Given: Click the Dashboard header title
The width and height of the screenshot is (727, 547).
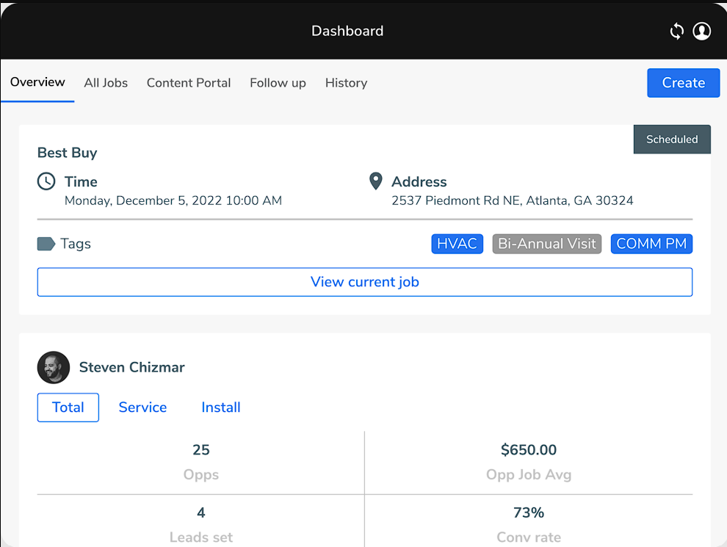Looking at the screenshot, I should (347, 31).
